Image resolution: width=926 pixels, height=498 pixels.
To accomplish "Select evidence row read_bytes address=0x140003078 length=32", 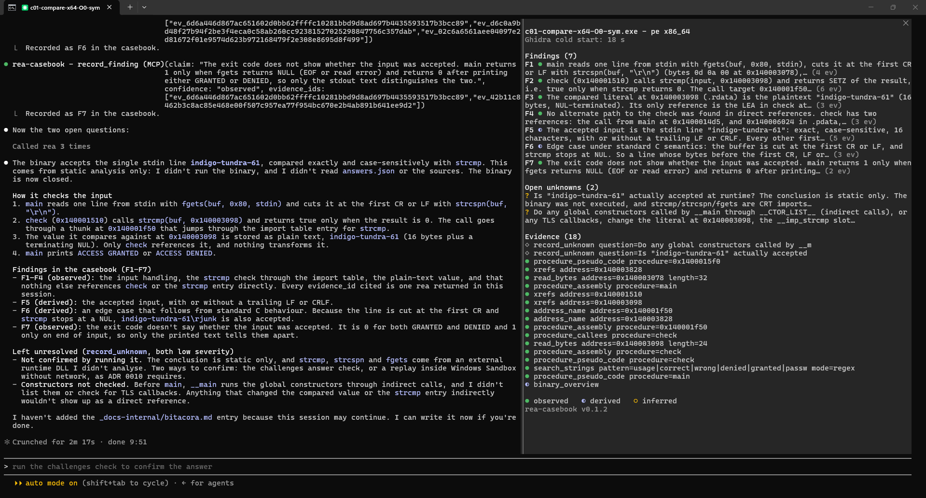I will click(x=616, y=278).
